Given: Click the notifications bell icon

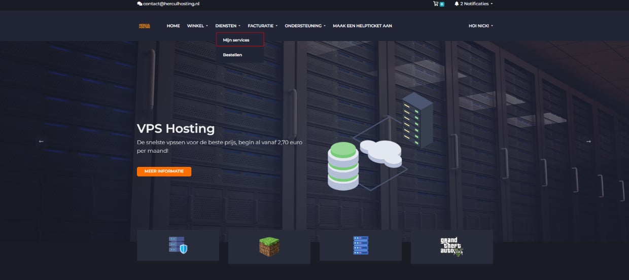Looking at the screenshot, I should 457,4.
